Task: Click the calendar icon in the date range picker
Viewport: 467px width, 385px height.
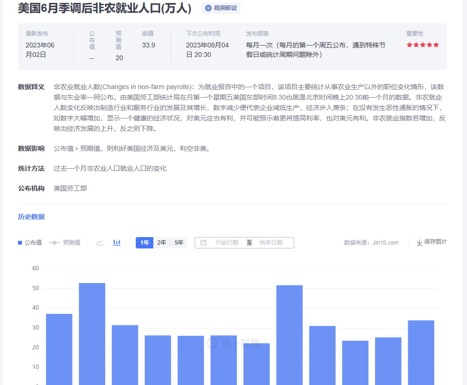Action: click(x=204, y=242)
